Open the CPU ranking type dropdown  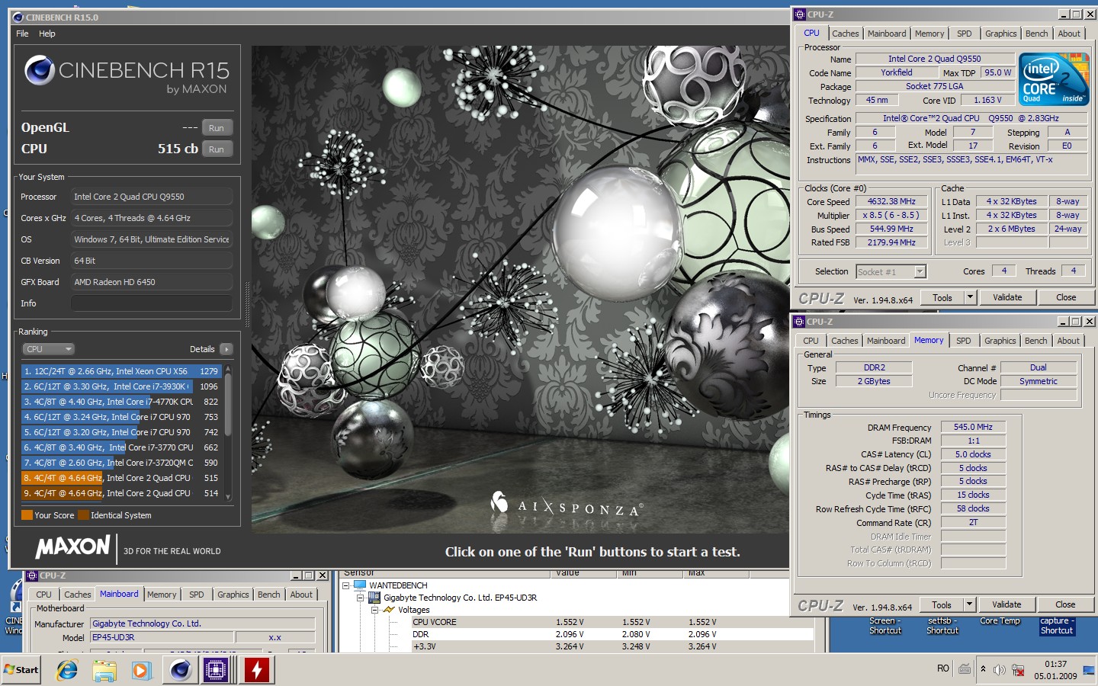pyautogui.click(x=48, y=349)
